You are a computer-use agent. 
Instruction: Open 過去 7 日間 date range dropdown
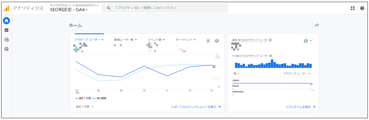pyautogui.click(x=85, y=107)
